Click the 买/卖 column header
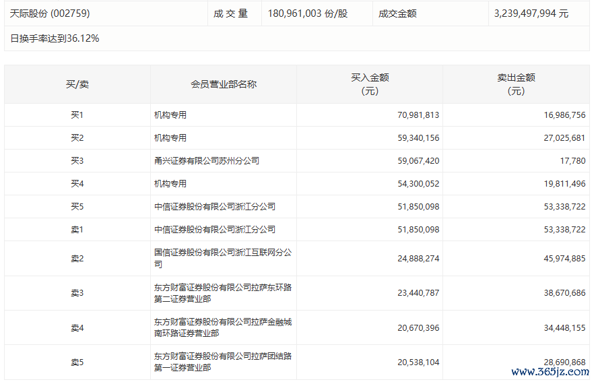This screenshot has height=382, width=594. 77,84
